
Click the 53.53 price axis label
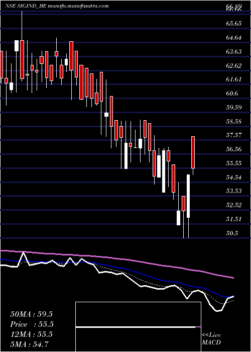(234, 191)
